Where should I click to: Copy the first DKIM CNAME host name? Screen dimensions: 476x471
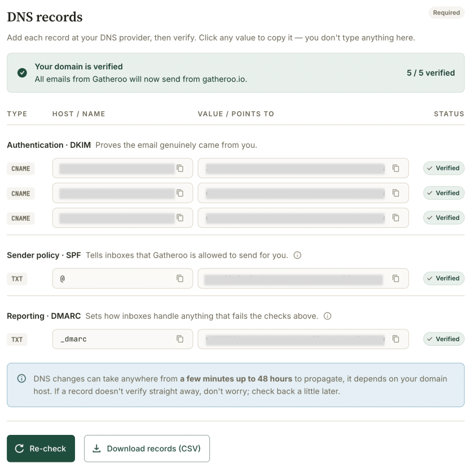[x=180, y=168]
